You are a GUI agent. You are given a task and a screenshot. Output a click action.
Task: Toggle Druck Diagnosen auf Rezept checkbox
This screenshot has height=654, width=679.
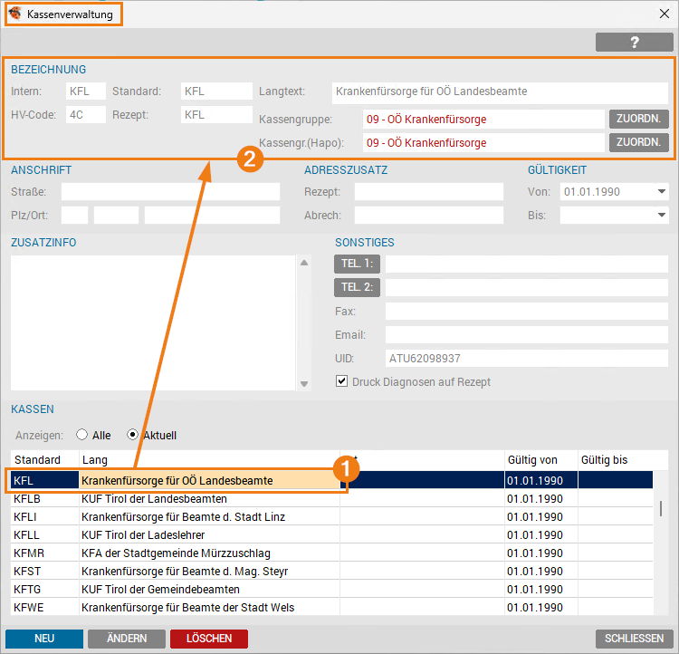coord(341,381)
